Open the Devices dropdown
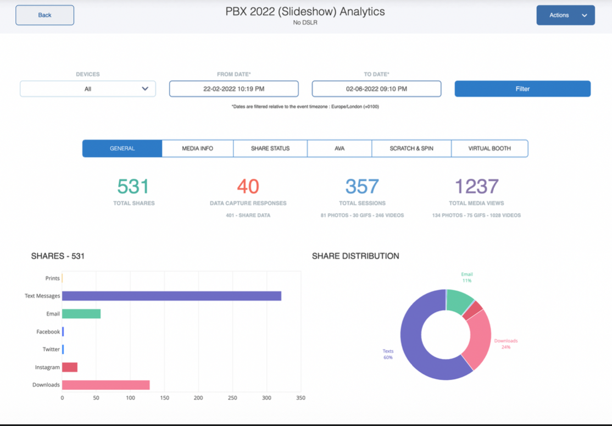 tap(87, 88)
